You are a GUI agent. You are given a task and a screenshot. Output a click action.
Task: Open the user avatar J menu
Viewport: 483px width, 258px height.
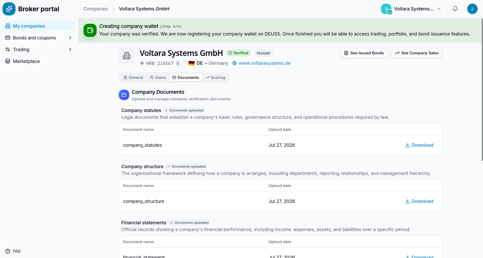click(472, 9)
